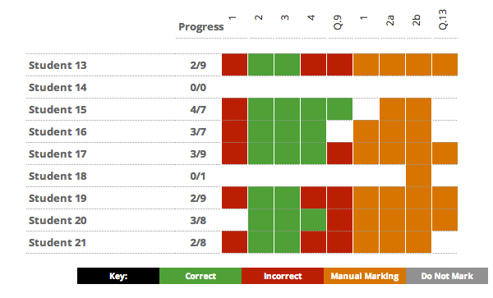Viewport: 493px width, 298px height.
Task: Click Student 15's green Q.9 cell
Action: coord(339,109)
